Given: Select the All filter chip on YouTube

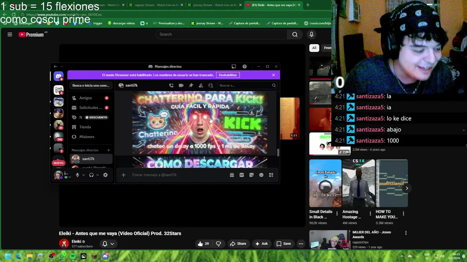Looking at the screenshot, I should pos(314,48).
